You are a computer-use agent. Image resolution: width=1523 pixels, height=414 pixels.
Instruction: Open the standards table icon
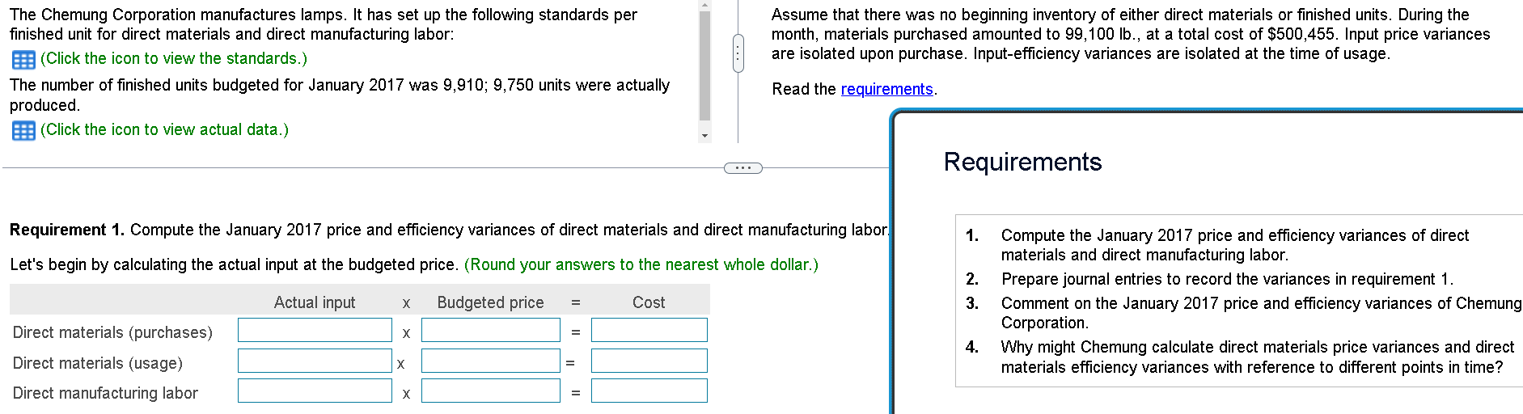[23, 60]
